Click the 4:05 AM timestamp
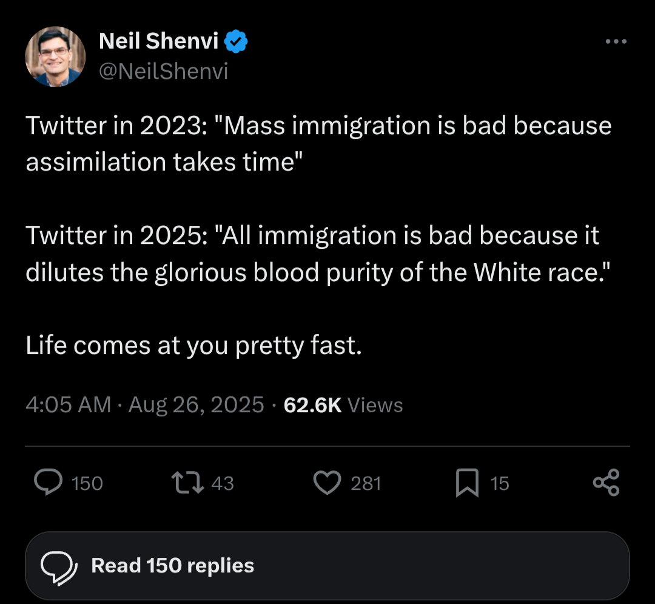The height and width of the screenshot is (604, 655). point(69,404)
